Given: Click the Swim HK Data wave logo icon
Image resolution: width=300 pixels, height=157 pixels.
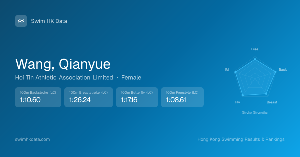Looking at the screenshot, I should pyautogui.click(x=21, y=21).
